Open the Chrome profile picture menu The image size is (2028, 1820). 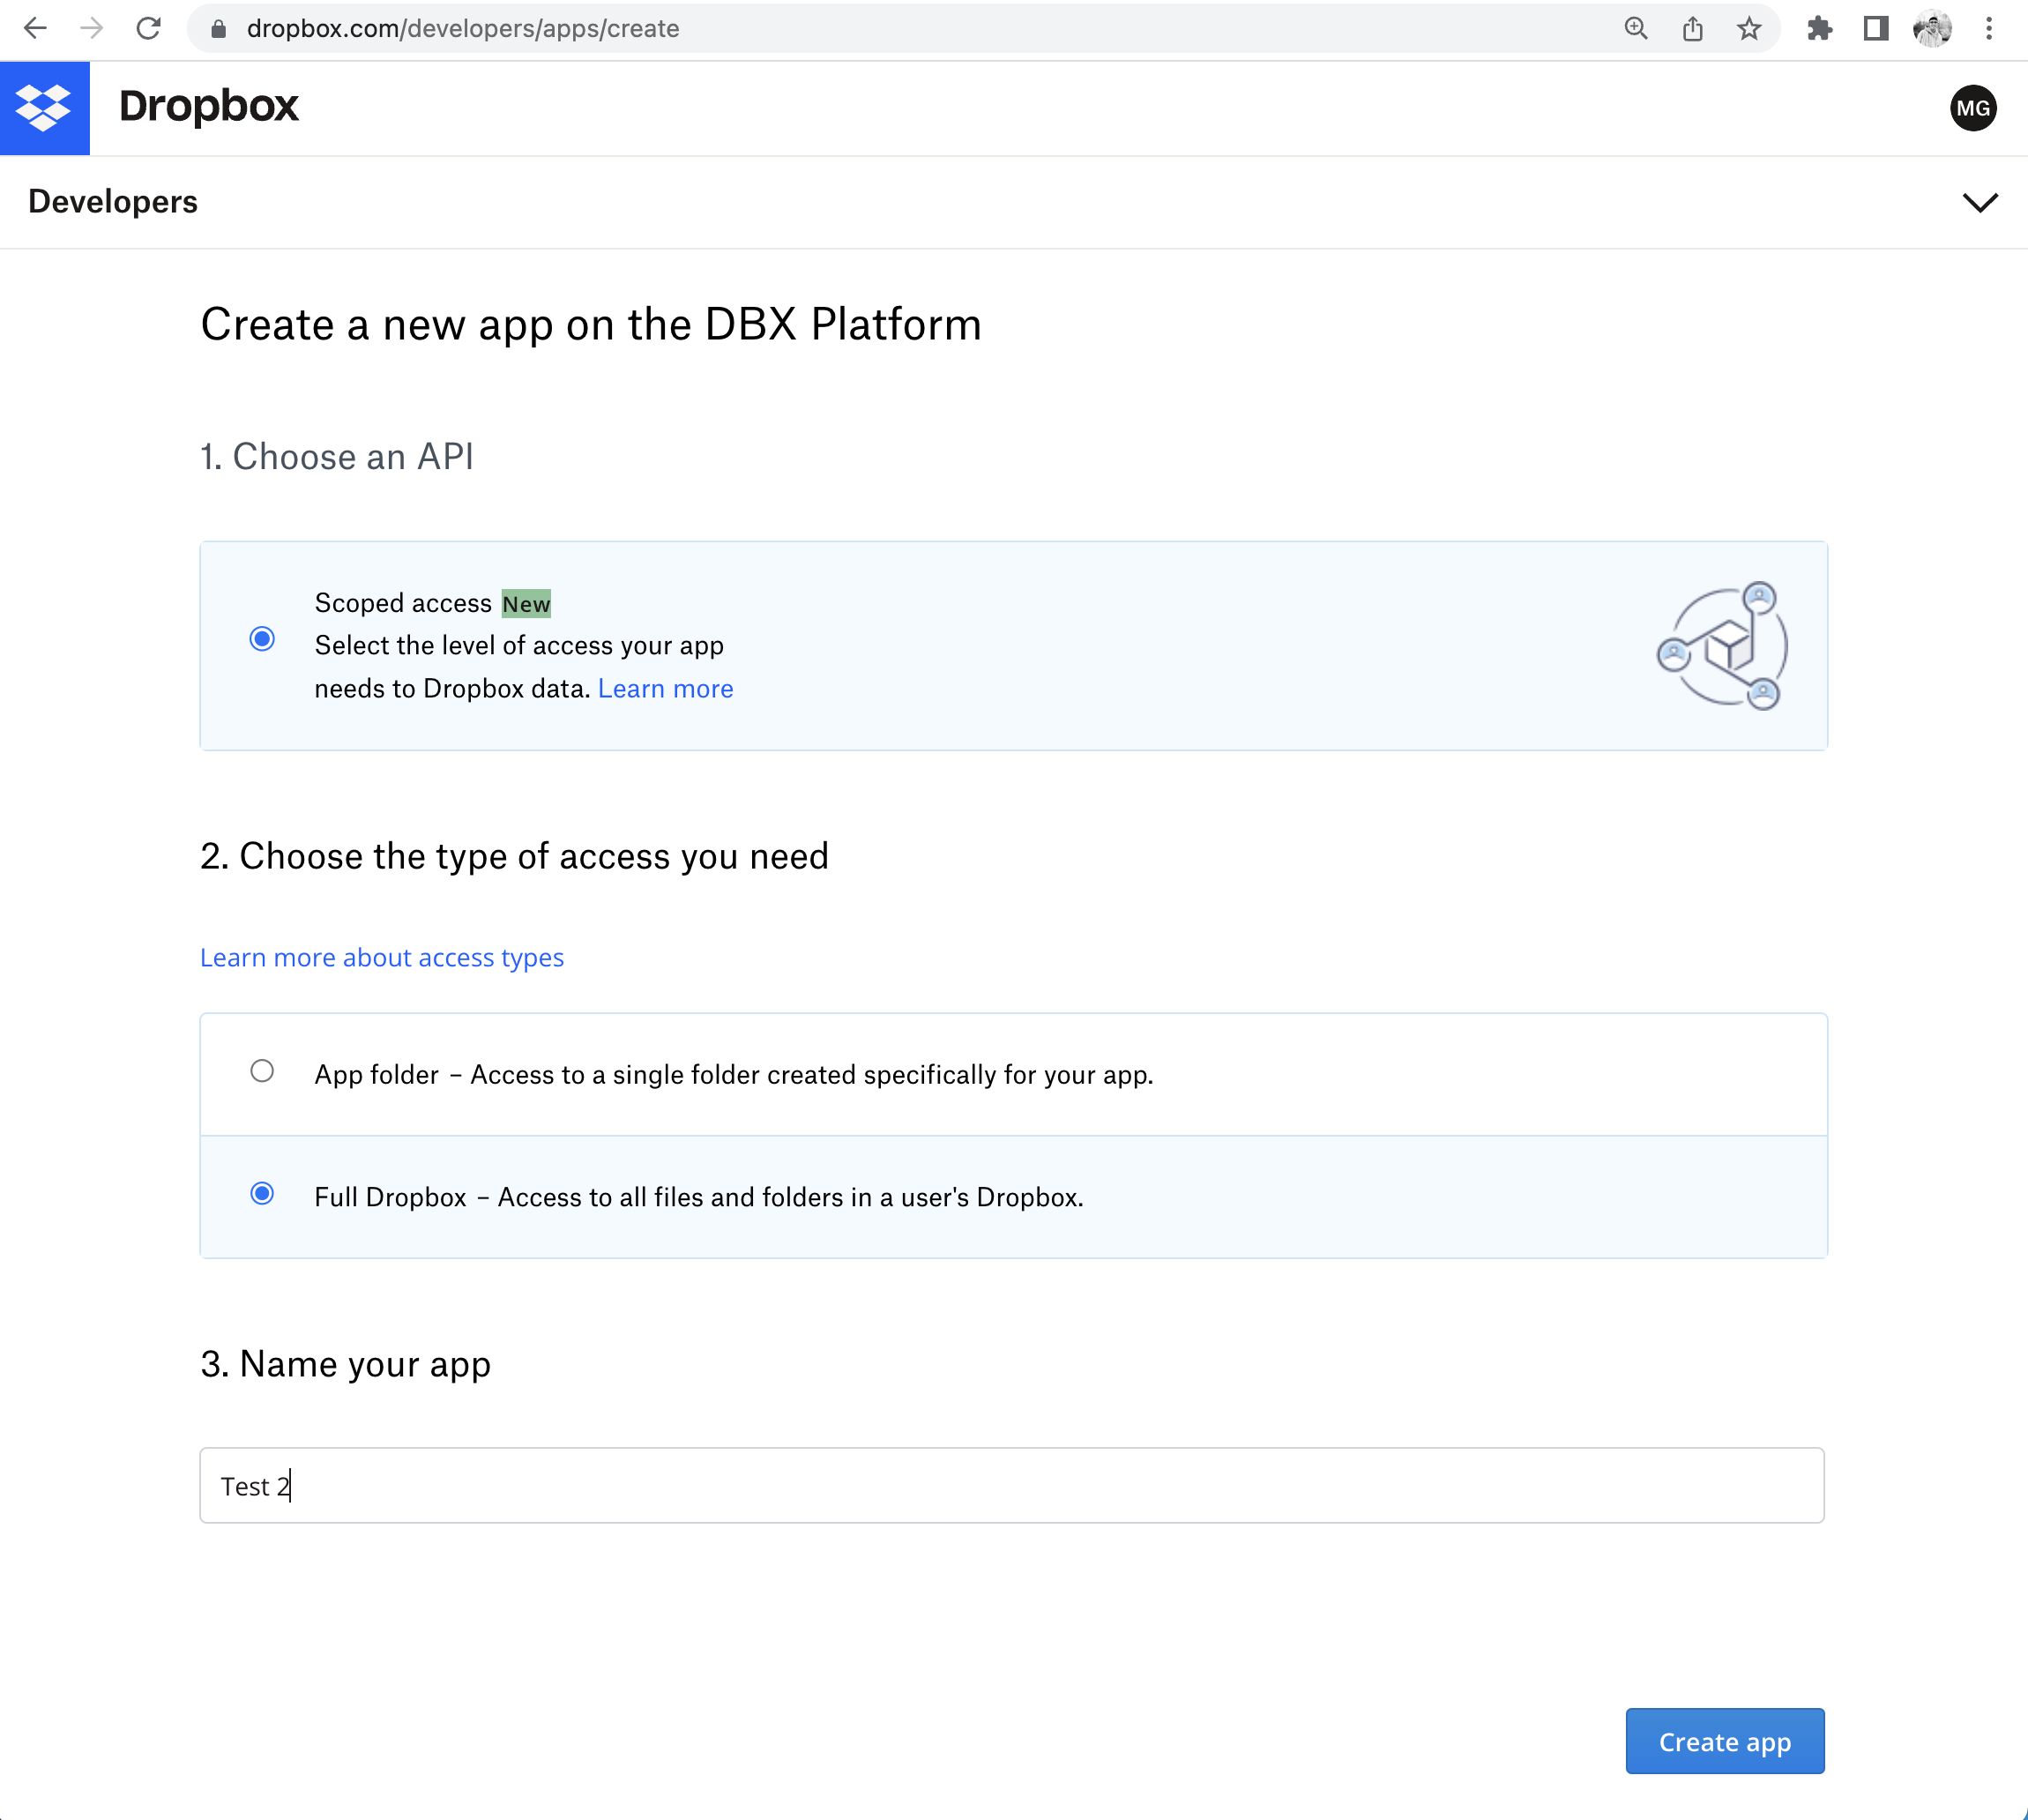click(1932, 28)
